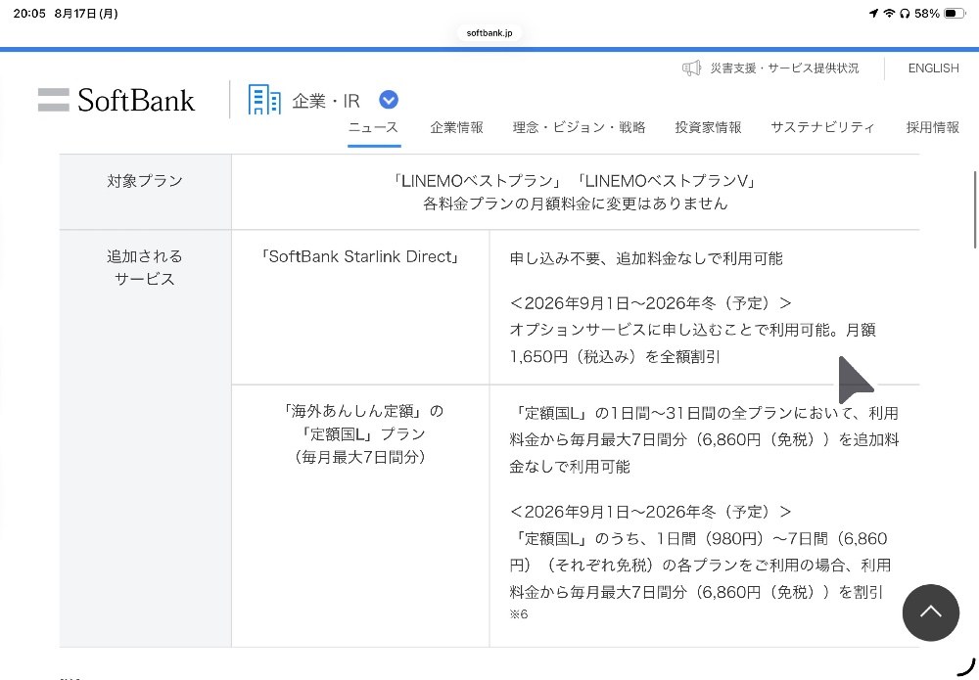Click the 「定額国L」プラン label
Viewport: 979px width, 680px height.
(363, 434)
